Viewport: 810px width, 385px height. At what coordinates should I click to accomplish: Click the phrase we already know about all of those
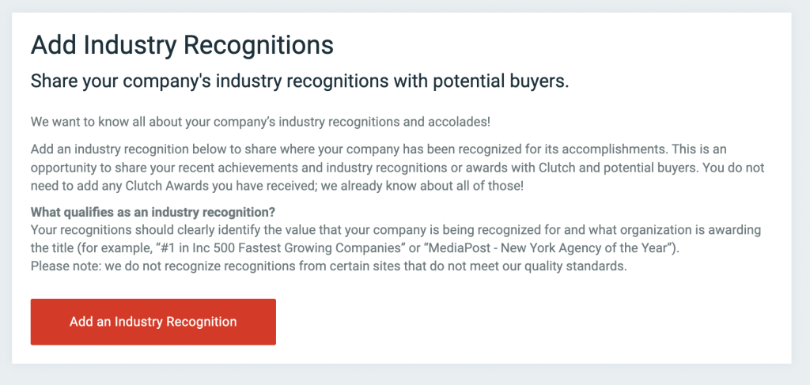point(422,186)
